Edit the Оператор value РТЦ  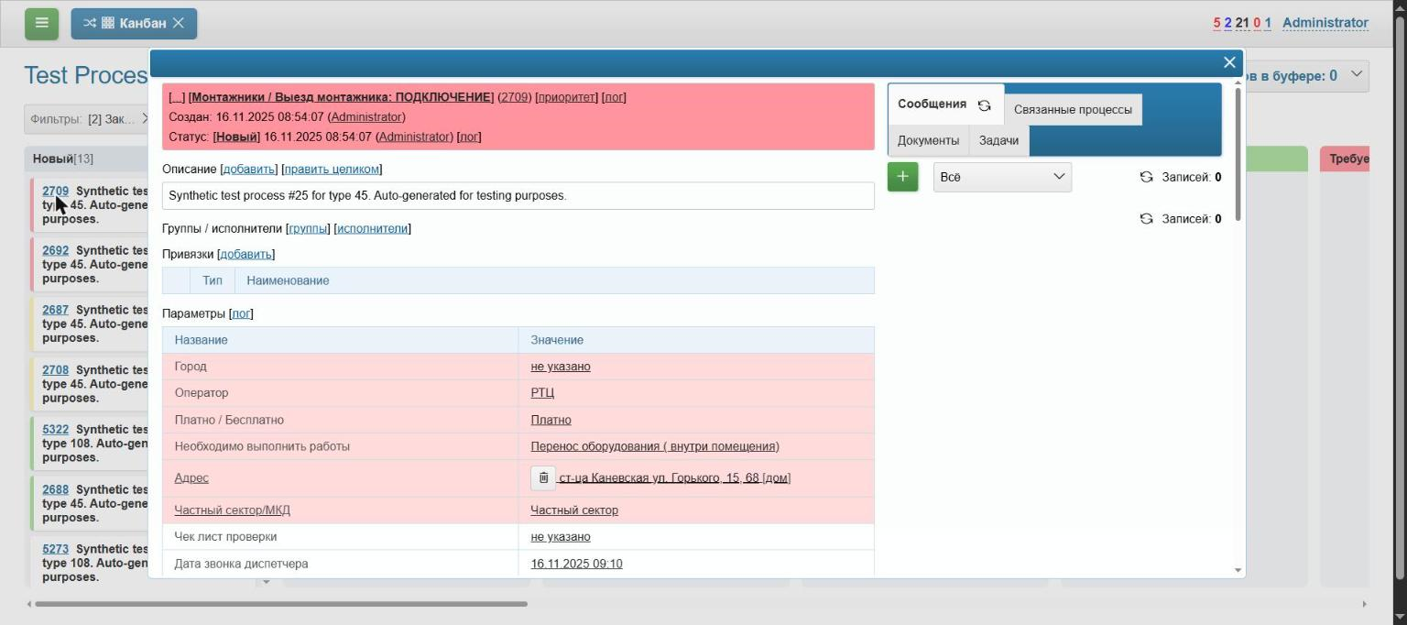point(542,393)
